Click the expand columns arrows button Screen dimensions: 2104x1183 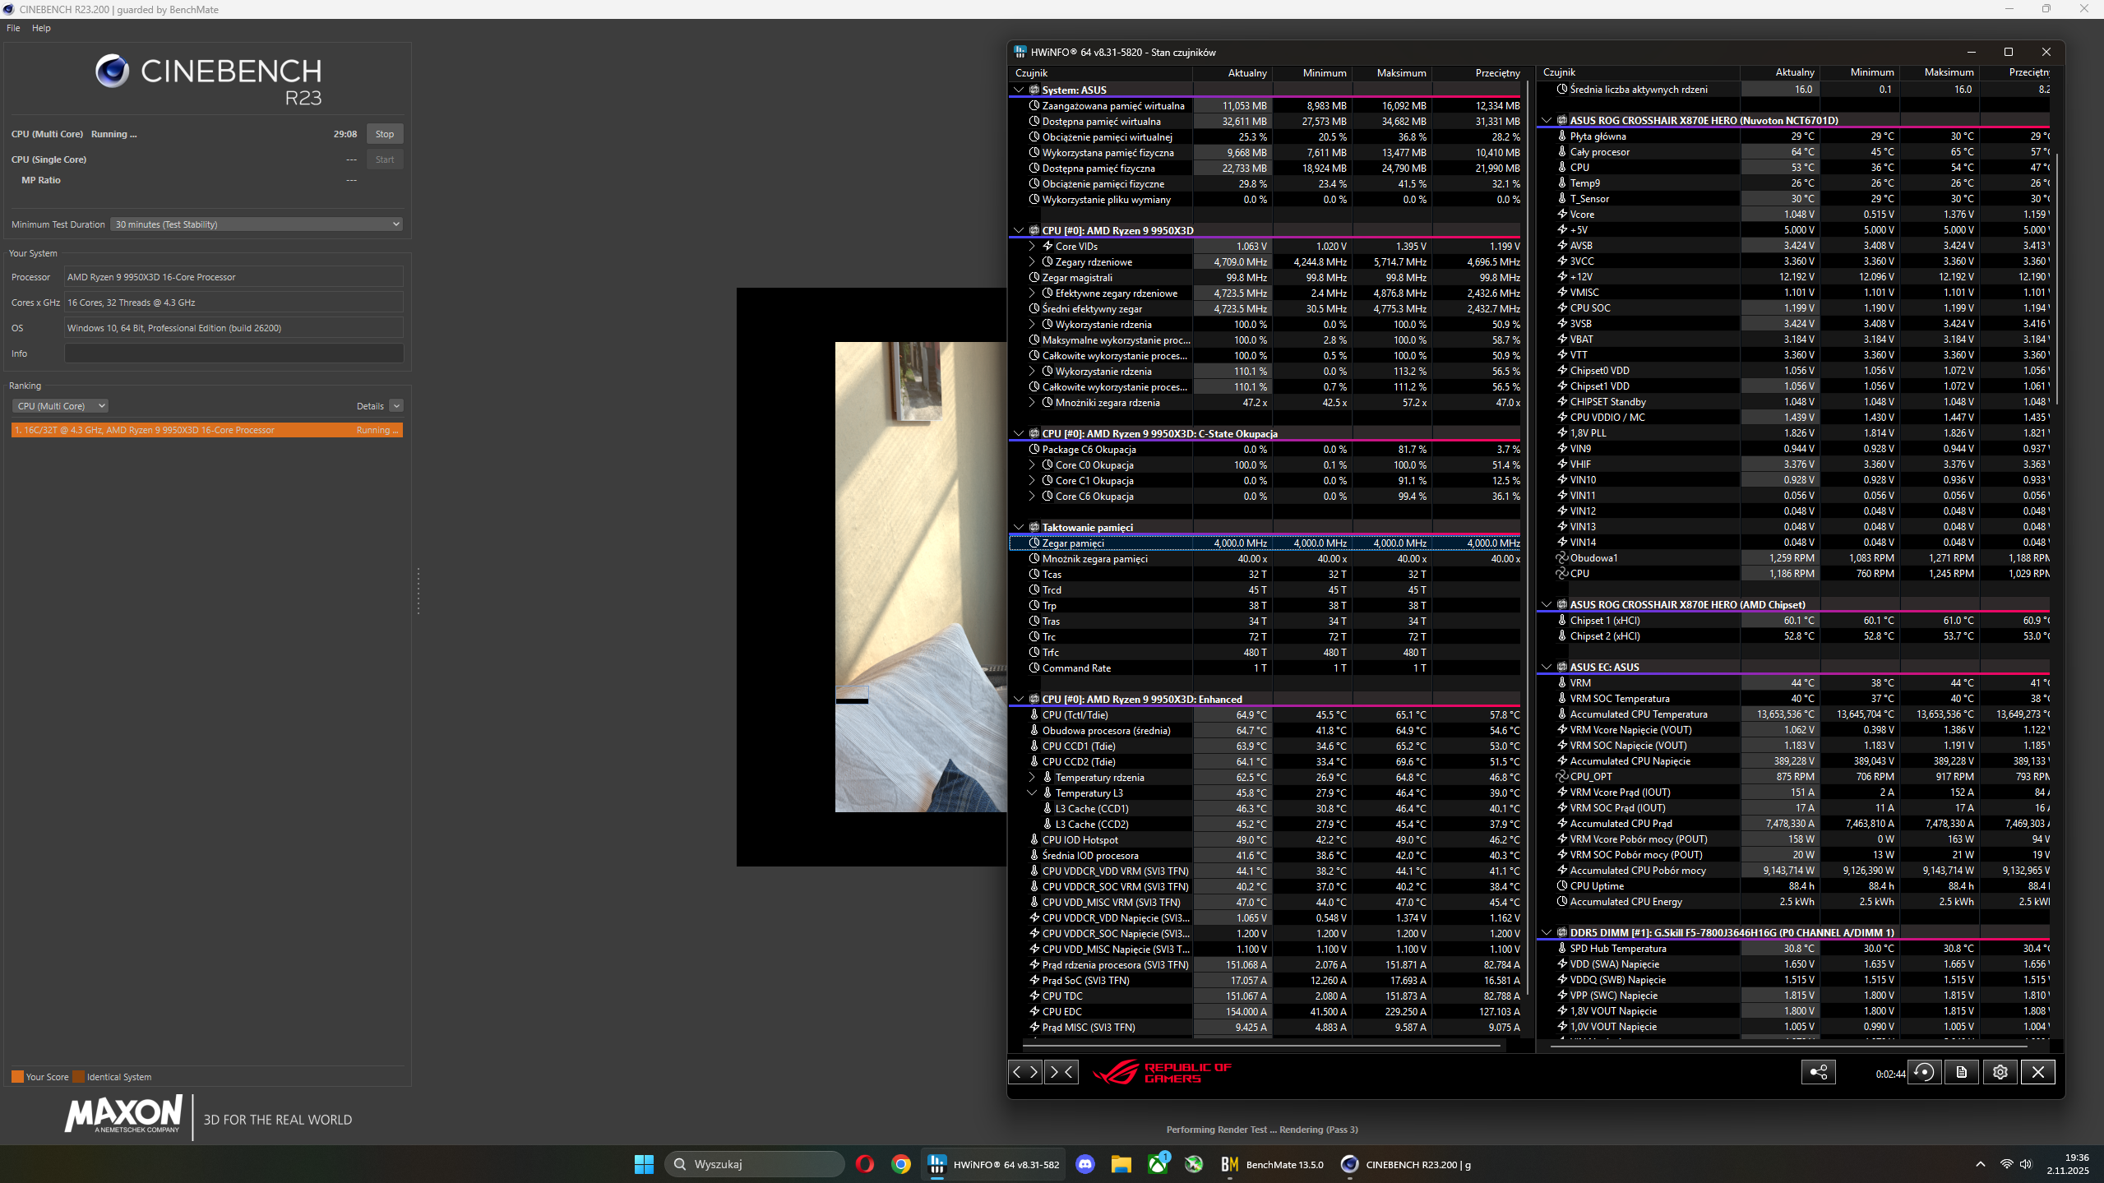point(1025,1072)
